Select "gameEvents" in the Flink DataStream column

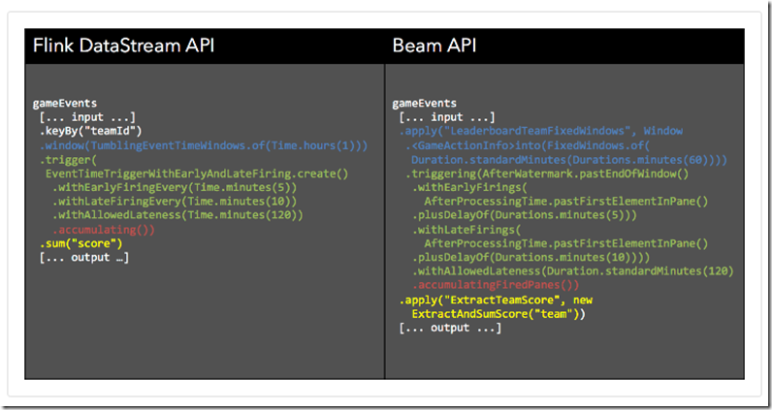tap(65, 104)
